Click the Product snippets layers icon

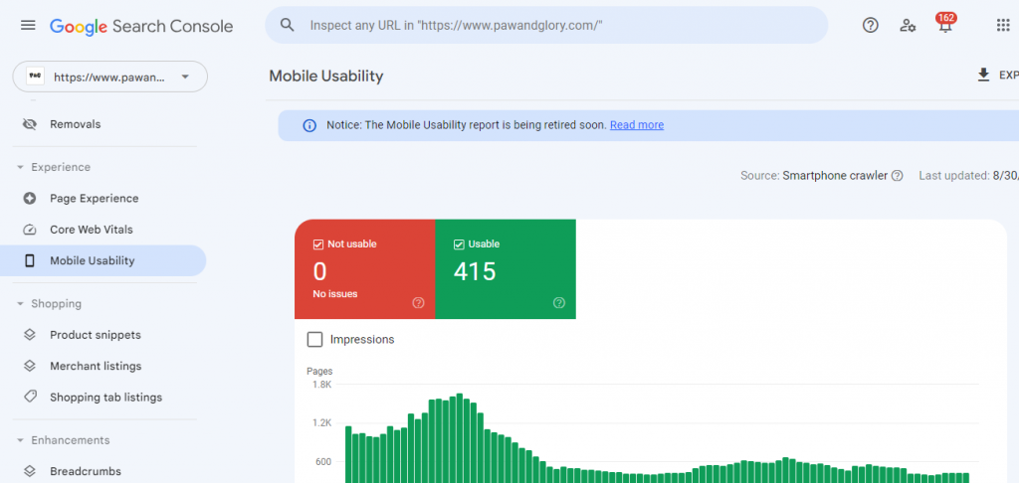coord(30,335)
